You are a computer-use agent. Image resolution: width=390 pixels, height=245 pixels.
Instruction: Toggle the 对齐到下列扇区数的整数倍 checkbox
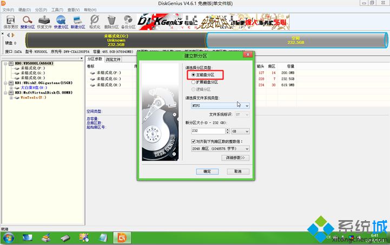pos(193,141)
